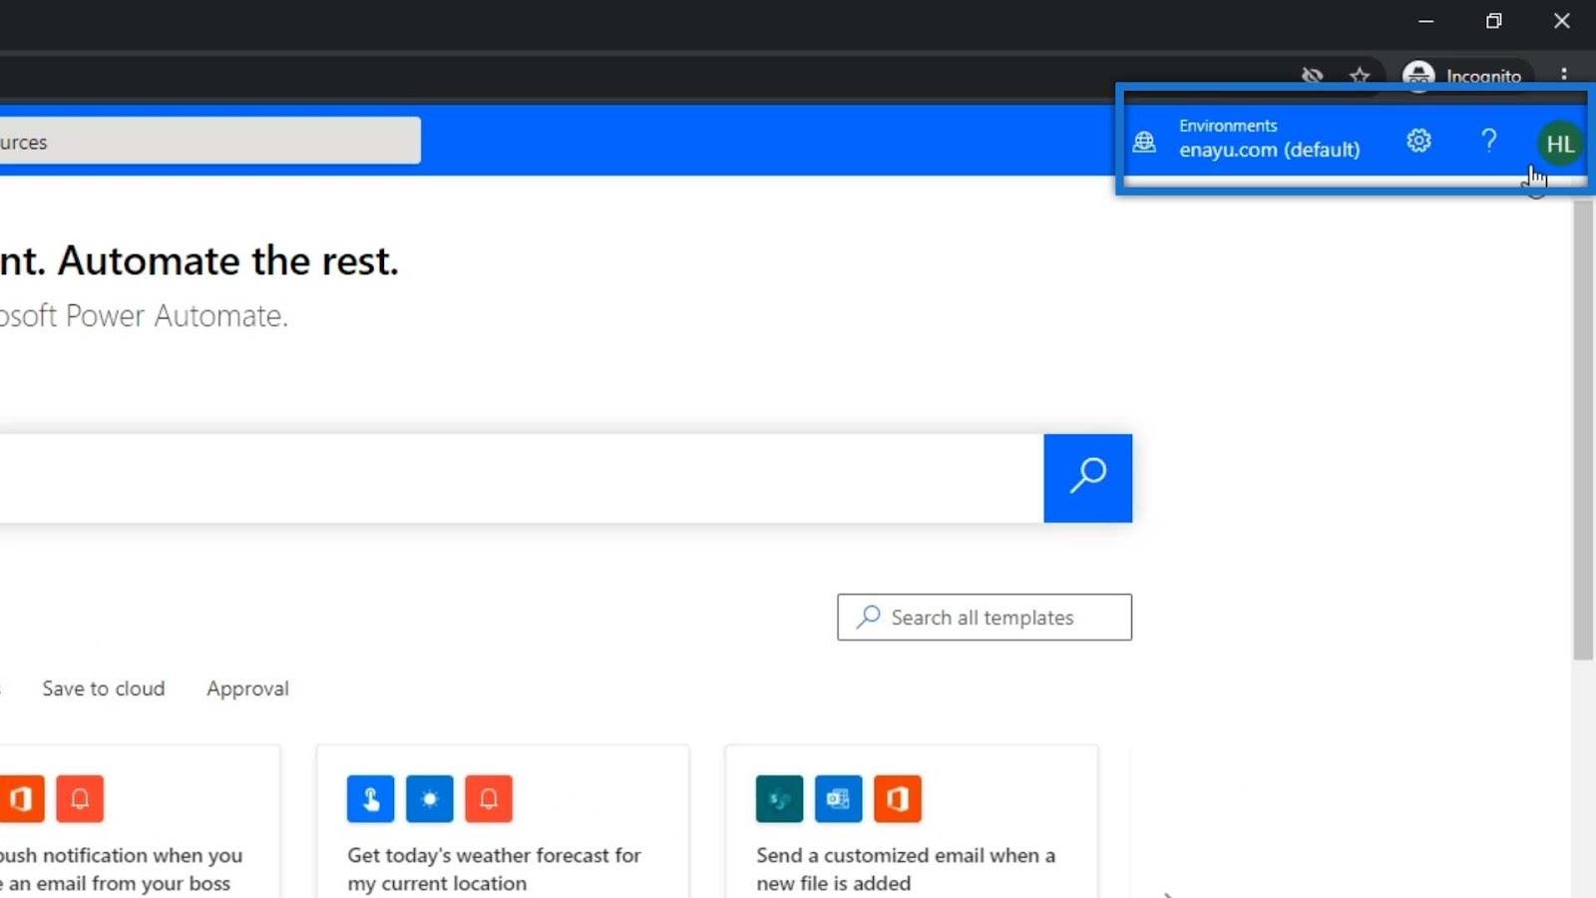Open the Settings gear icon
The height and width of the screenshot is (898, 1596).
[1418, 141]
